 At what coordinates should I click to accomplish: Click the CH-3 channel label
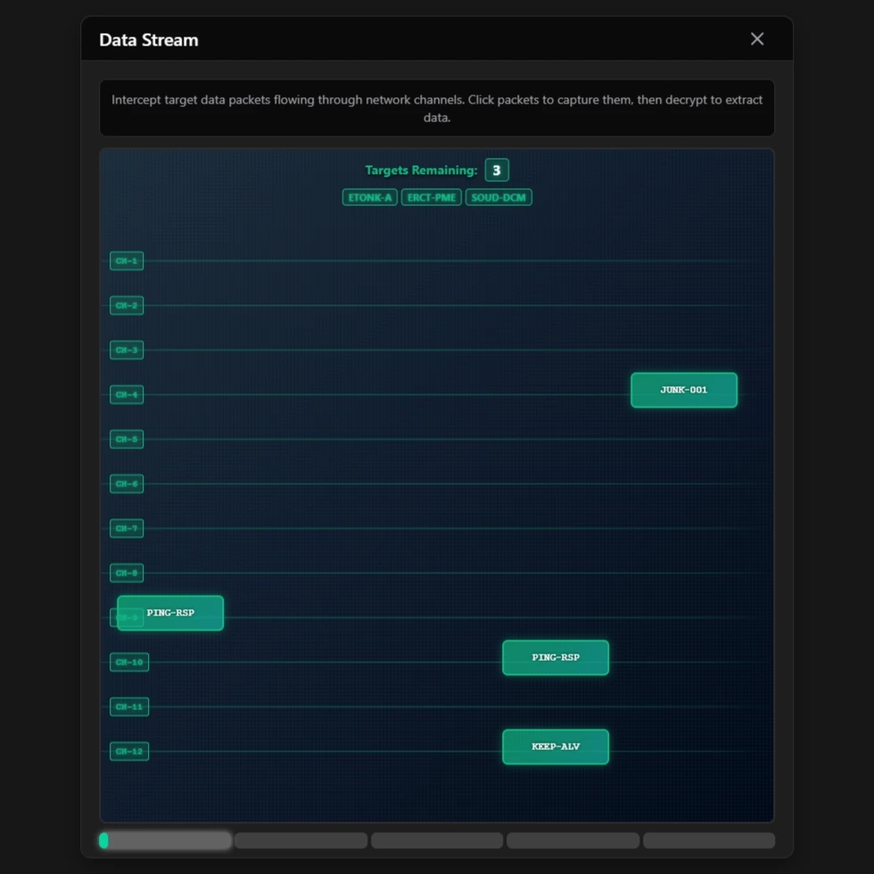click(x=127, y=350)
